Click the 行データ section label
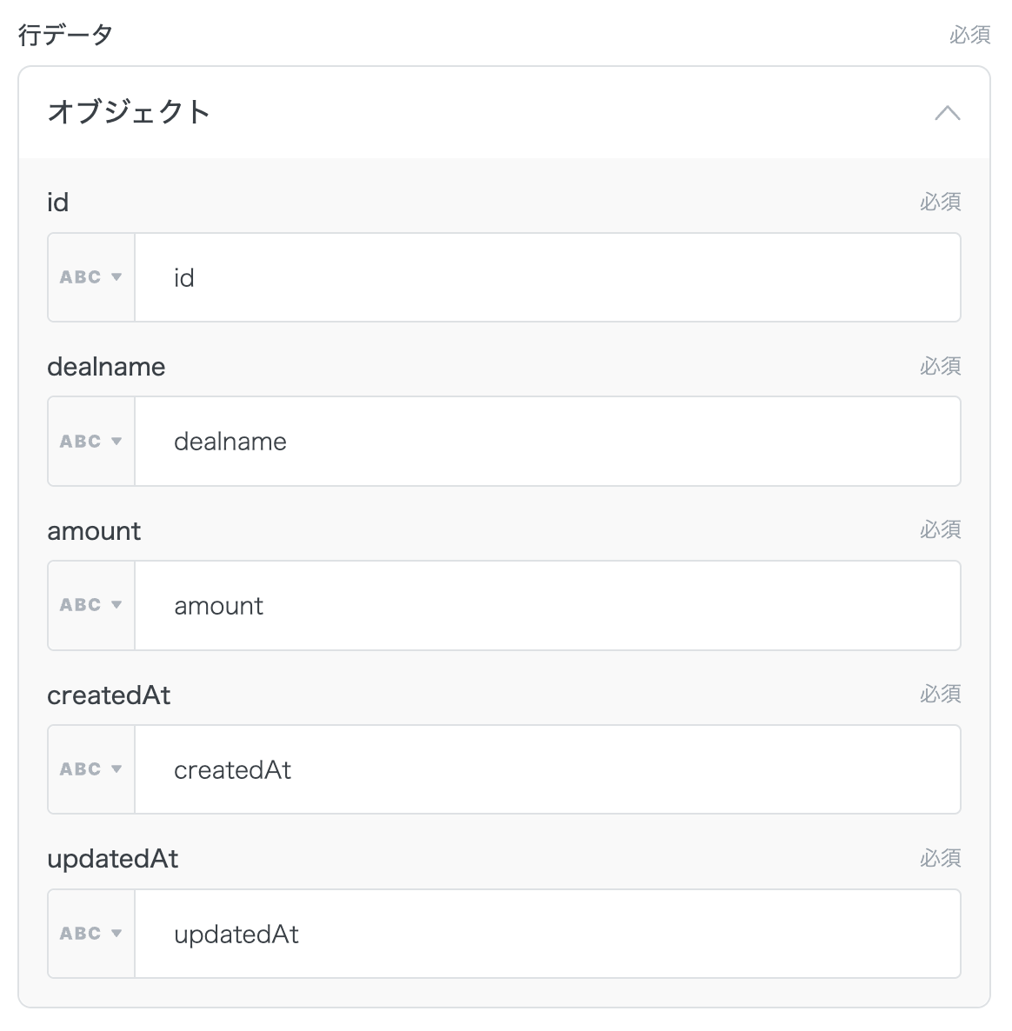Viewport: 1012px width, 1031px height. pyautogui.click(x=66, y=35)
